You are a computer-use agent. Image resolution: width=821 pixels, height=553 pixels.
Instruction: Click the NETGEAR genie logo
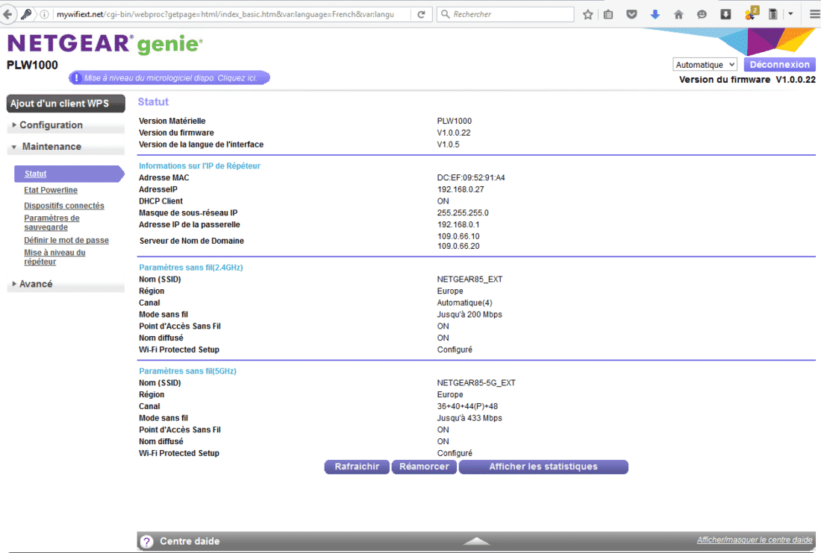104,44
